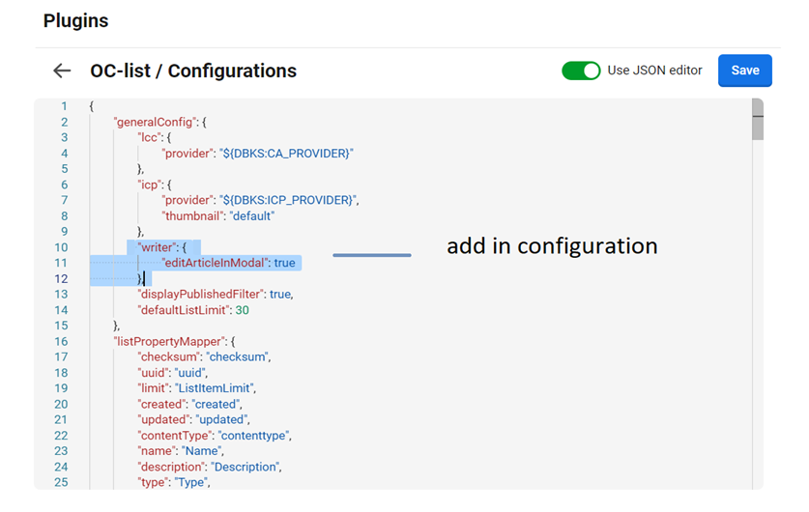Click line number 1 in gutter

[64, 106]
